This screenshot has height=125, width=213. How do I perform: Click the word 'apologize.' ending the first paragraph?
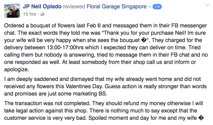(17, 69)
